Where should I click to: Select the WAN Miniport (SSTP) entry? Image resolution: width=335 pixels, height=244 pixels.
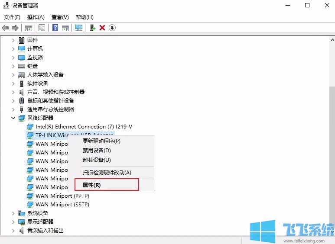pyautogui.click(x=62, y=205)
